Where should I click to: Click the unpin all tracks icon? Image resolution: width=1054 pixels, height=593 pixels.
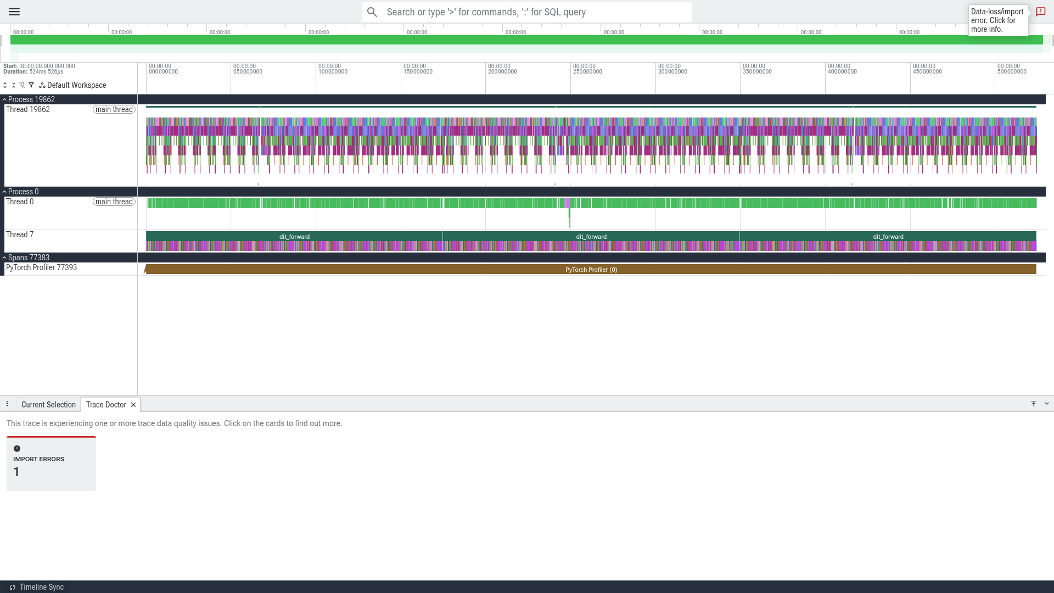[23, 85]
